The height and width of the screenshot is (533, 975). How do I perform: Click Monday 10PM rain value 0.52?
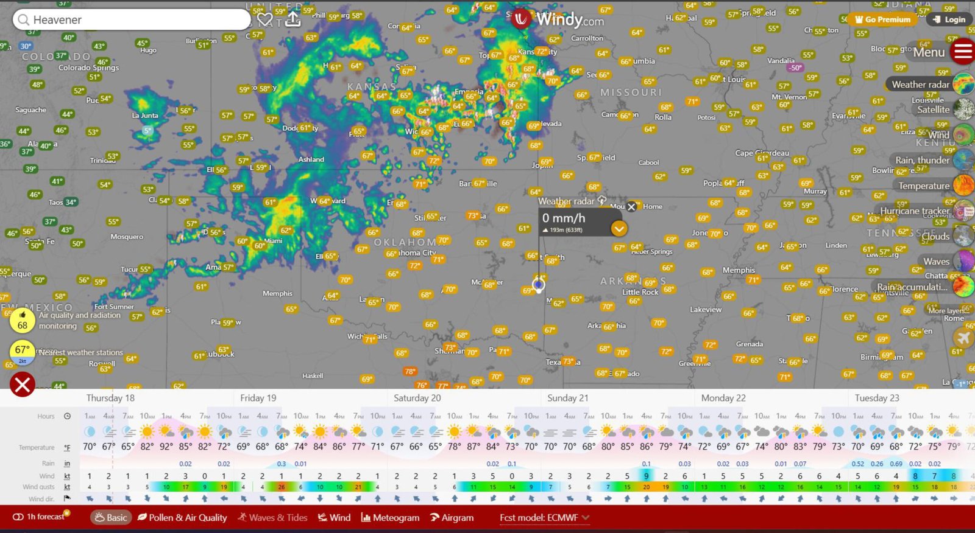tap(858, 464)
